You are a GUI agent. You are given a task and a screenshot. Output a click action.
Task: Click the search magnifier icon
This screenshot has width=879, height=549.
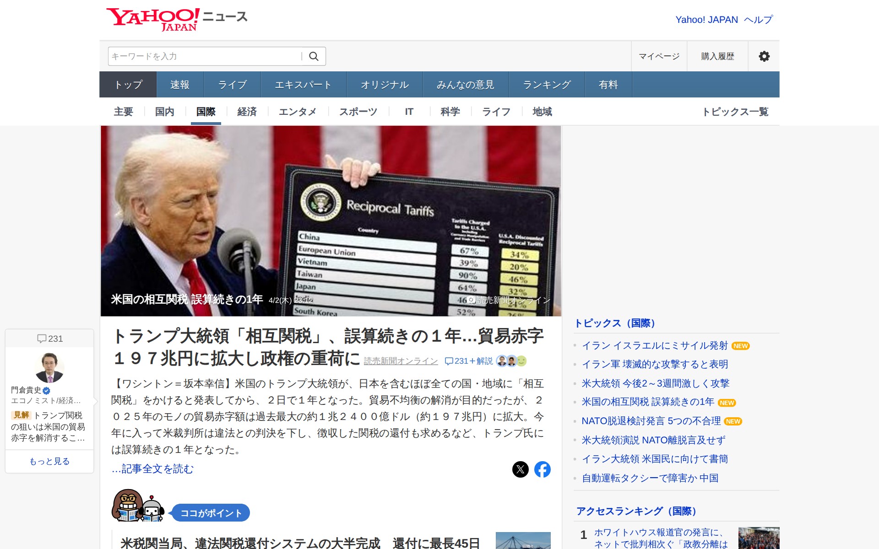click(314, 56)
